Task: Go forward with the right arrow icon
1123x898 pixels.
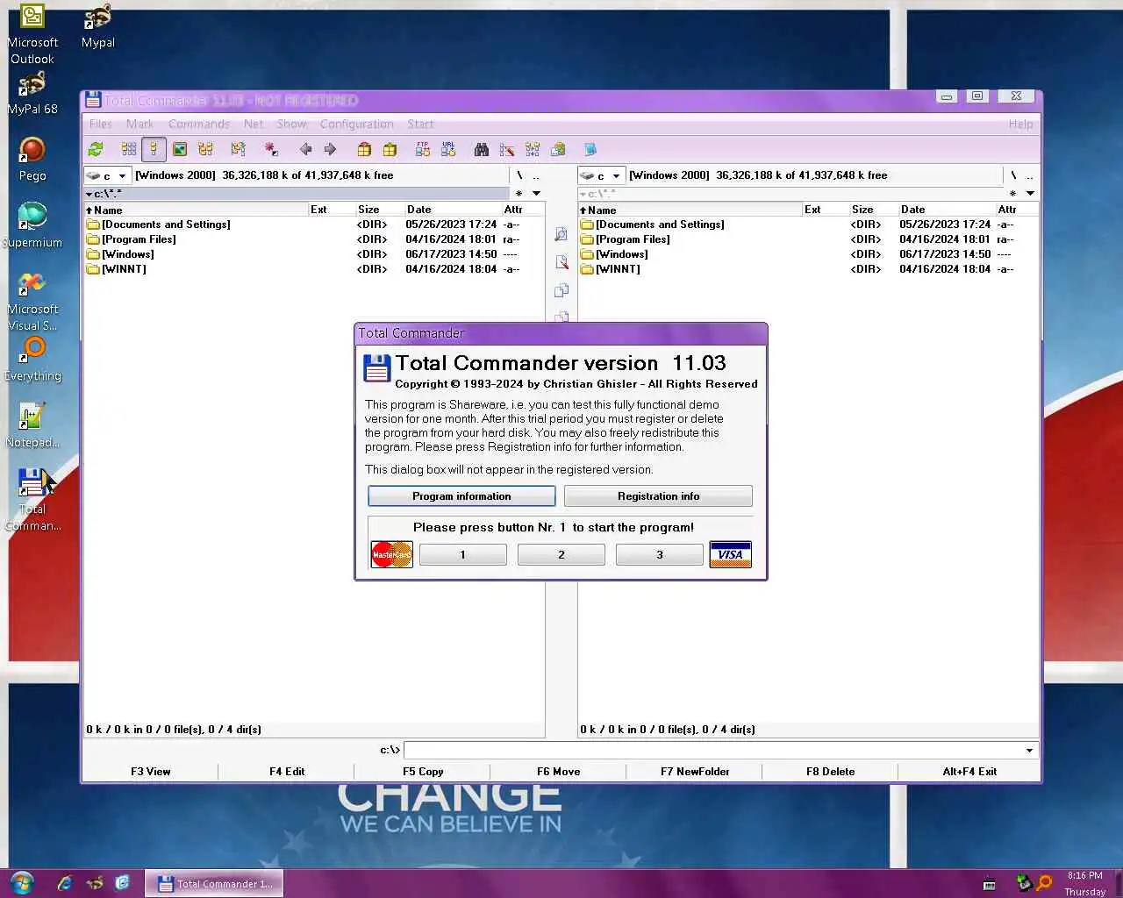Action: [330, 149]
